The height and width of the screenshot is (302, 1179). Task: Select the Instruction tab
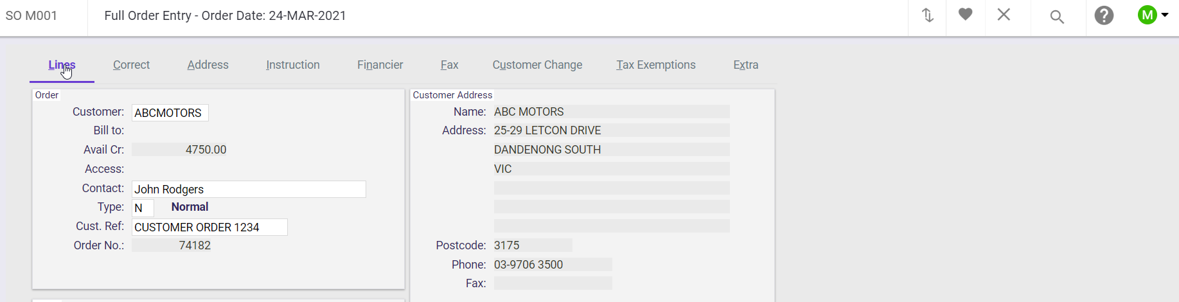tap(292, 65)
